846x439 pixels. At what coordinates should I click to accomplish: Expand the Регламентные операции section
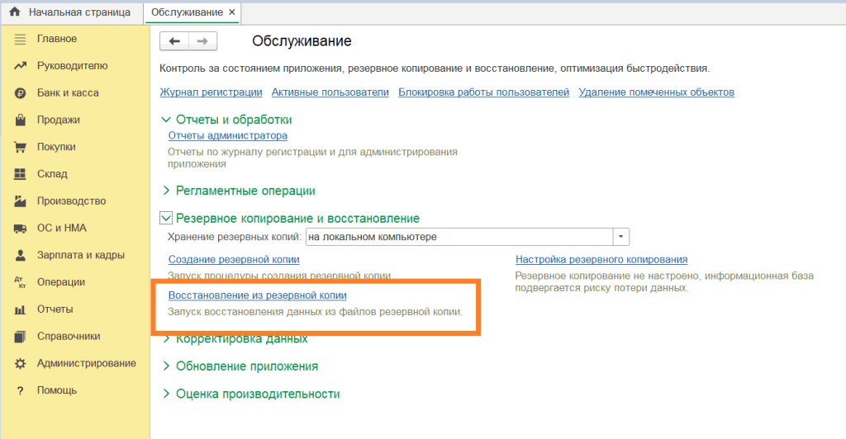coord(166,191)
